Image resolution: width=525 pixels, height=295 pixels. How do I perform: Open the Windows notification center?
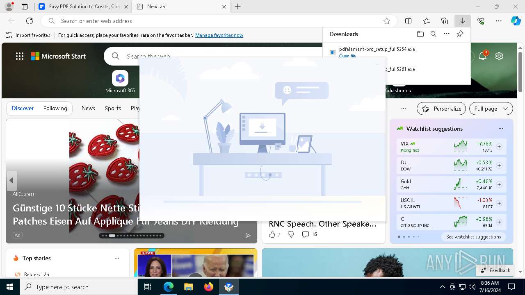(x=511, y=287)
